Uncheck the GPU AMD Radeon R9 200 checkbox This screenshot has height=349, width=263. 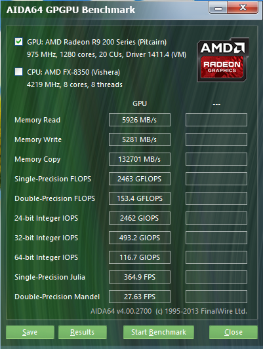(x=19, y=42)
